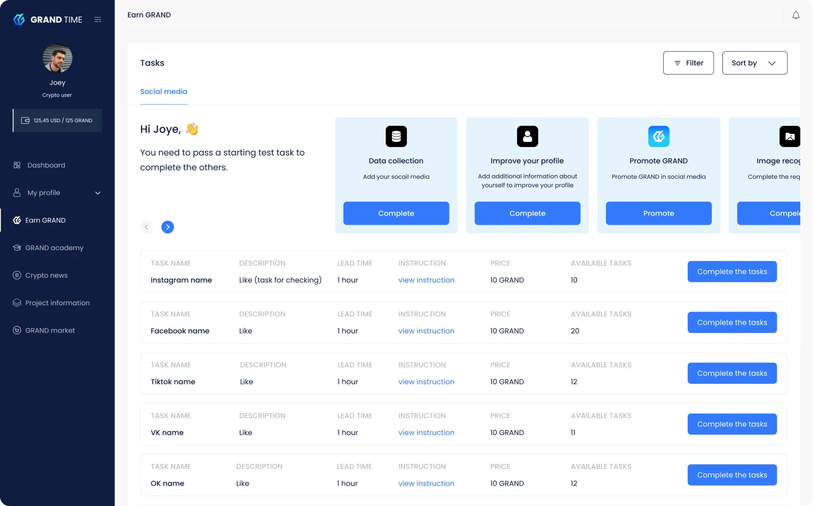The height and width of the screenshot is (506, 813).
Task: Click available tasks count 20 for Facebook
Action: 575,331
